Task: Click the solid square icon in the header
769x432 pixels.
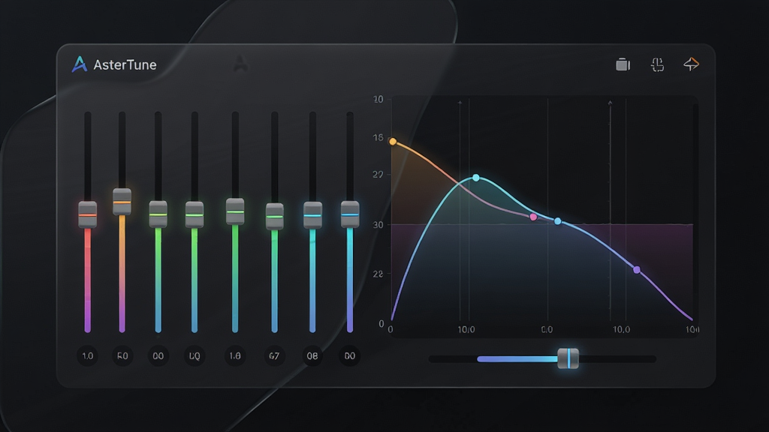Action: (x=623, y=64)
